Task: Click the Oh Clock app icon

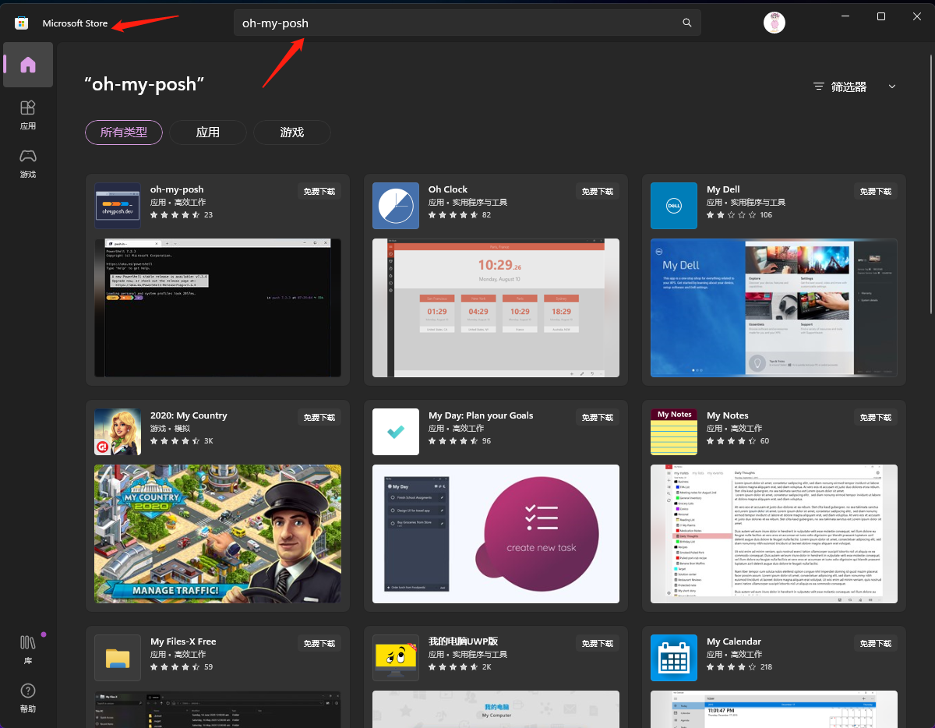Action: click(396, 206)
